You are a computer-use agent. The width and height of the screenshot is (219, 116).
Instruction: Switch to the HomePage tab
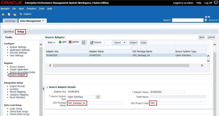point(10,21)
